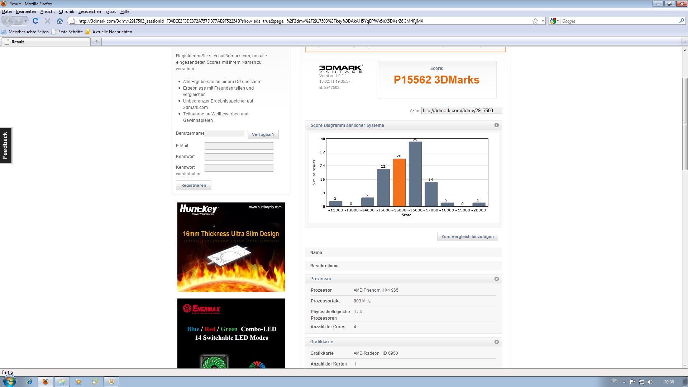Check username with Verfügbar? button
This screenshot has height=387, width=688.
coord(263,134)
